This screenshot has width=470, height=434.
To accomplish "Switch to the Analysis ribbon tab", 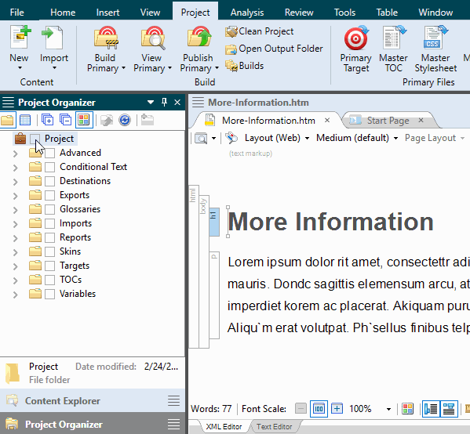I will 247,13.
